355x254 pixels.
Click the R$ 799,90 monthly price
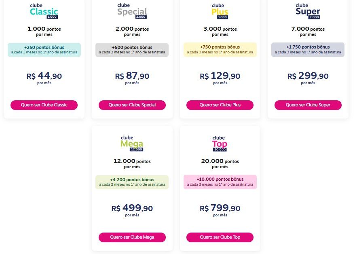(x=220, y=208)
